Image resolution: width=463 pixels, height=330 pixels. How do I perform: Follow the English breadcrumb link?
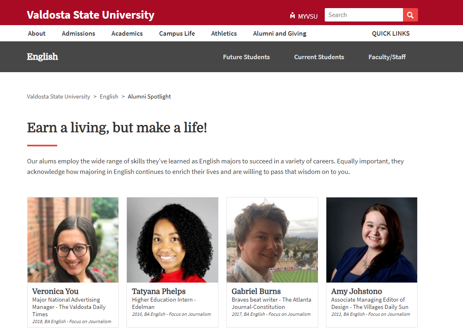click(x=109, y=96)
